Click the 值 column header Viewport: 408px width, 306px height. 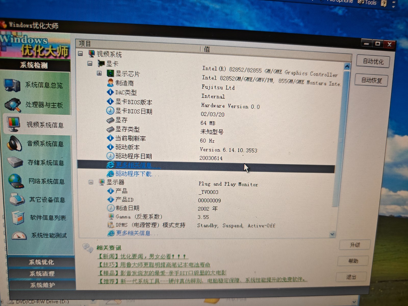pyautogui.click(x=207, y=49)
